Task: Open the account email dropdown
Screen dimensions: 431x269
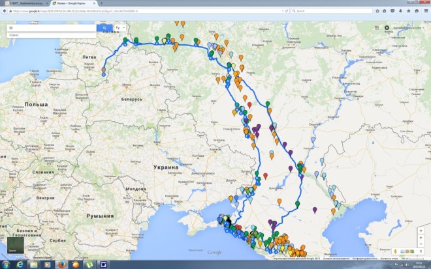Action: pyautogui.click(x=408, y=28)
